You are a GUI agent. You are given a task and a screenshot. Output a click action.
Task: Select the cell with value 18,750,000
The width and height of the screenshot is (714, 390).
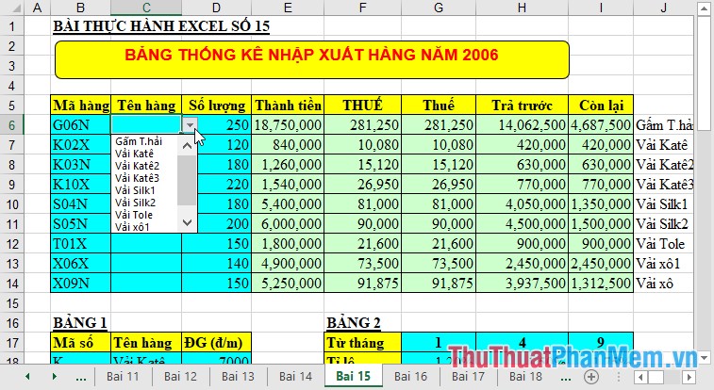tap(288, 125)
